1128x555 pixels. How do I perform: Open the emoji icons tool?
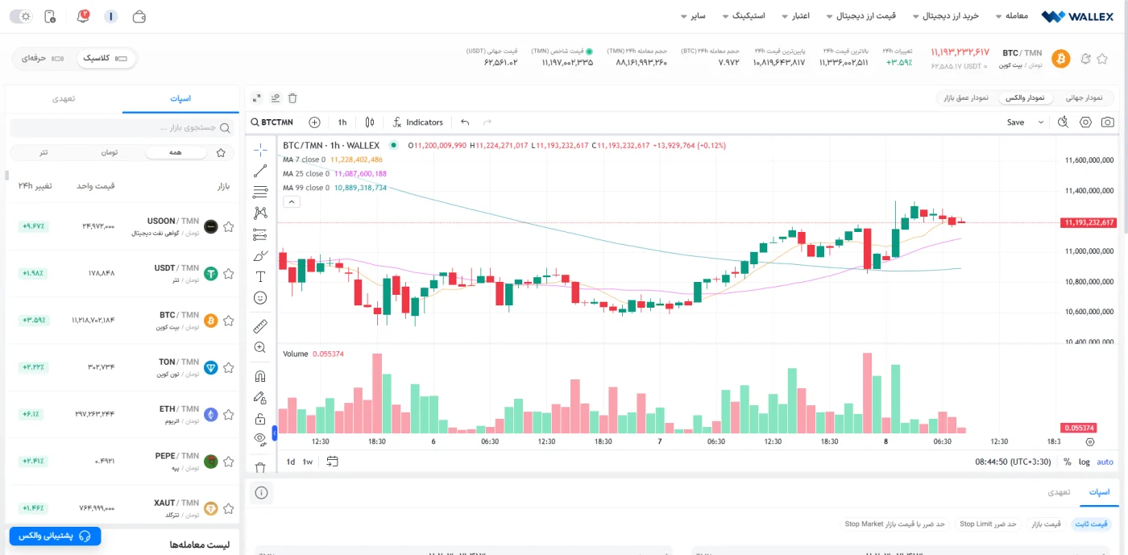tap(260, 297)
